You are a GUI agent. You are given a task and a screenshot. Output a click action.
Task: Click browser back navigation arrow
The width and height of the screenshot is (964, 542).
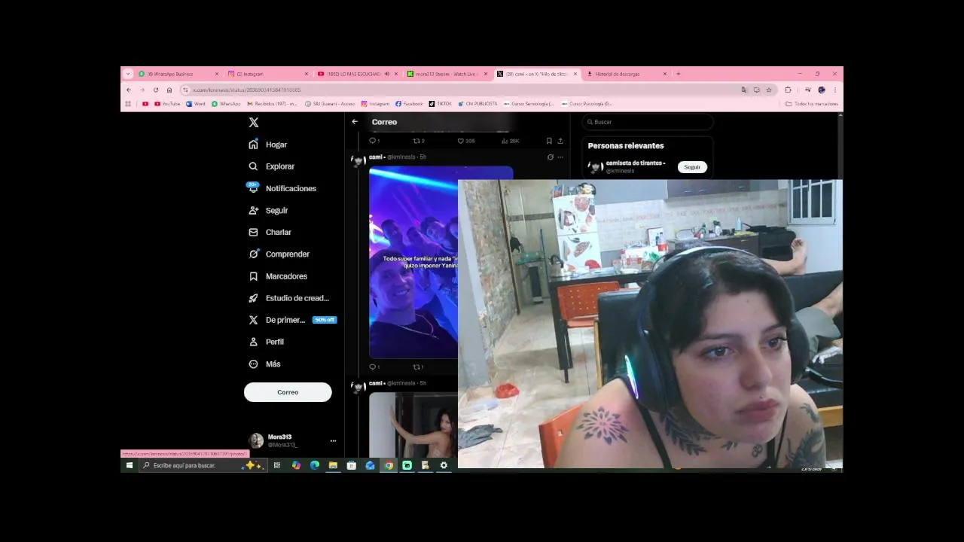pos(128,90)
